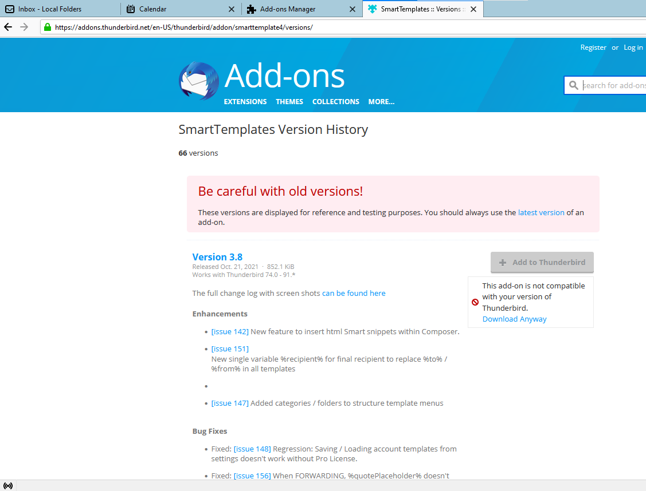Click the red not-compatible warning icon
646x491 pixels.
[475, 302]
